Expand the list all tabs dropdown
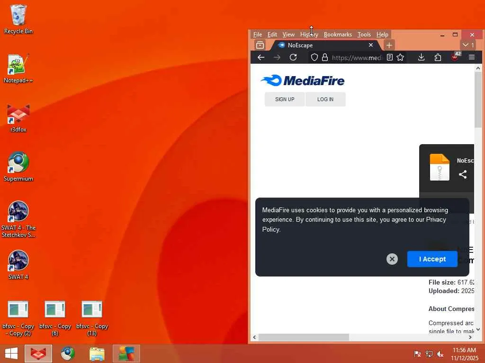This screenshot has height=363, width=485. tap(468, 45)
